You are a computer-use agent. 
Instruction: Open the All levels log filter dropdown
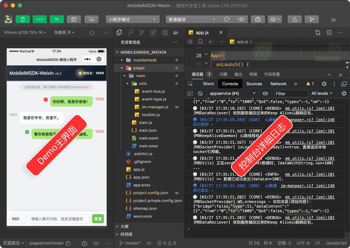[x=321, y=93]
